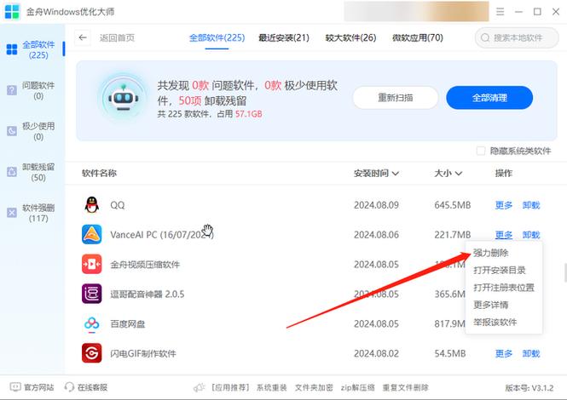
Task: Choose 强力删除 from context menu
Action: tap(491, 253)
